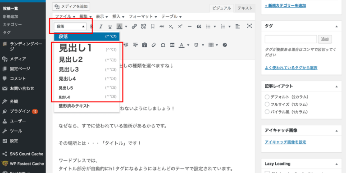Image resolution: width=346 pixels, height=173 pixels.
Task: Click よく使われているタグから選択 link
Action: (291, 68)
